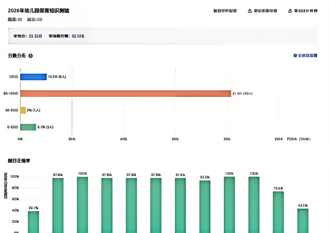Viewport: 329px width, 233px height.
Task: Click the '(100%)' axis unit label at right
Action: tap(304, 139)
